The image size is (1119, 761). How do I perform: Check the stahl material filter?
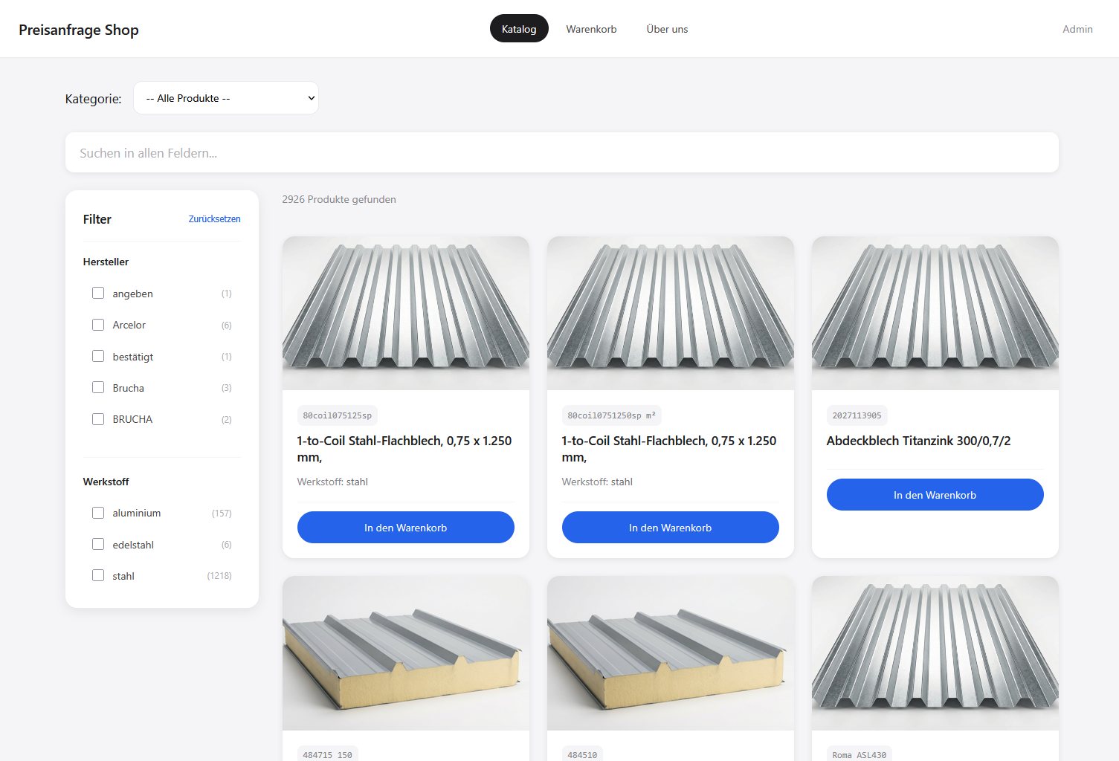98,576
